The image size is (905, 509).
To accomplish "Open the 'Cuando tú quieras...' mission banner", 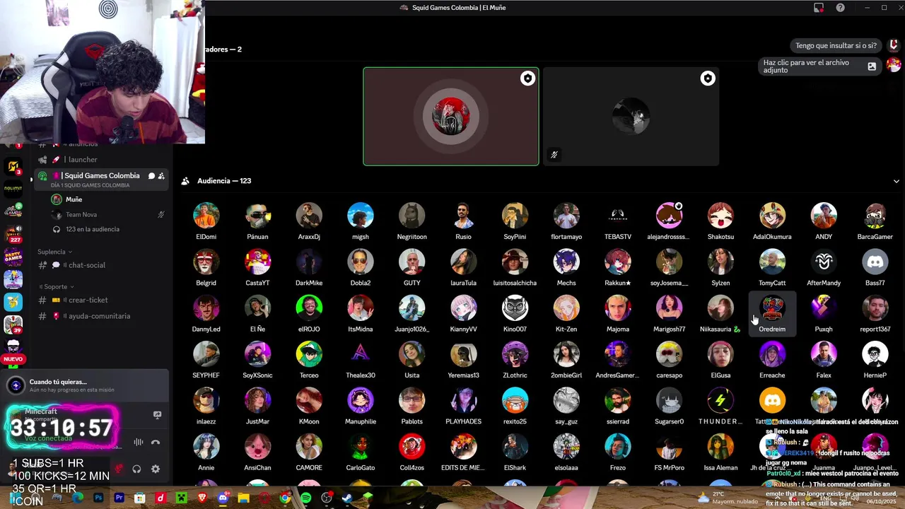I will (x=85, y=385).
